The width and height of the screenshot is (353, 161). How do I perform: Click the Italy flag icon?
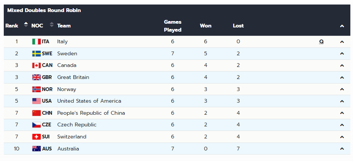point(37,42)
